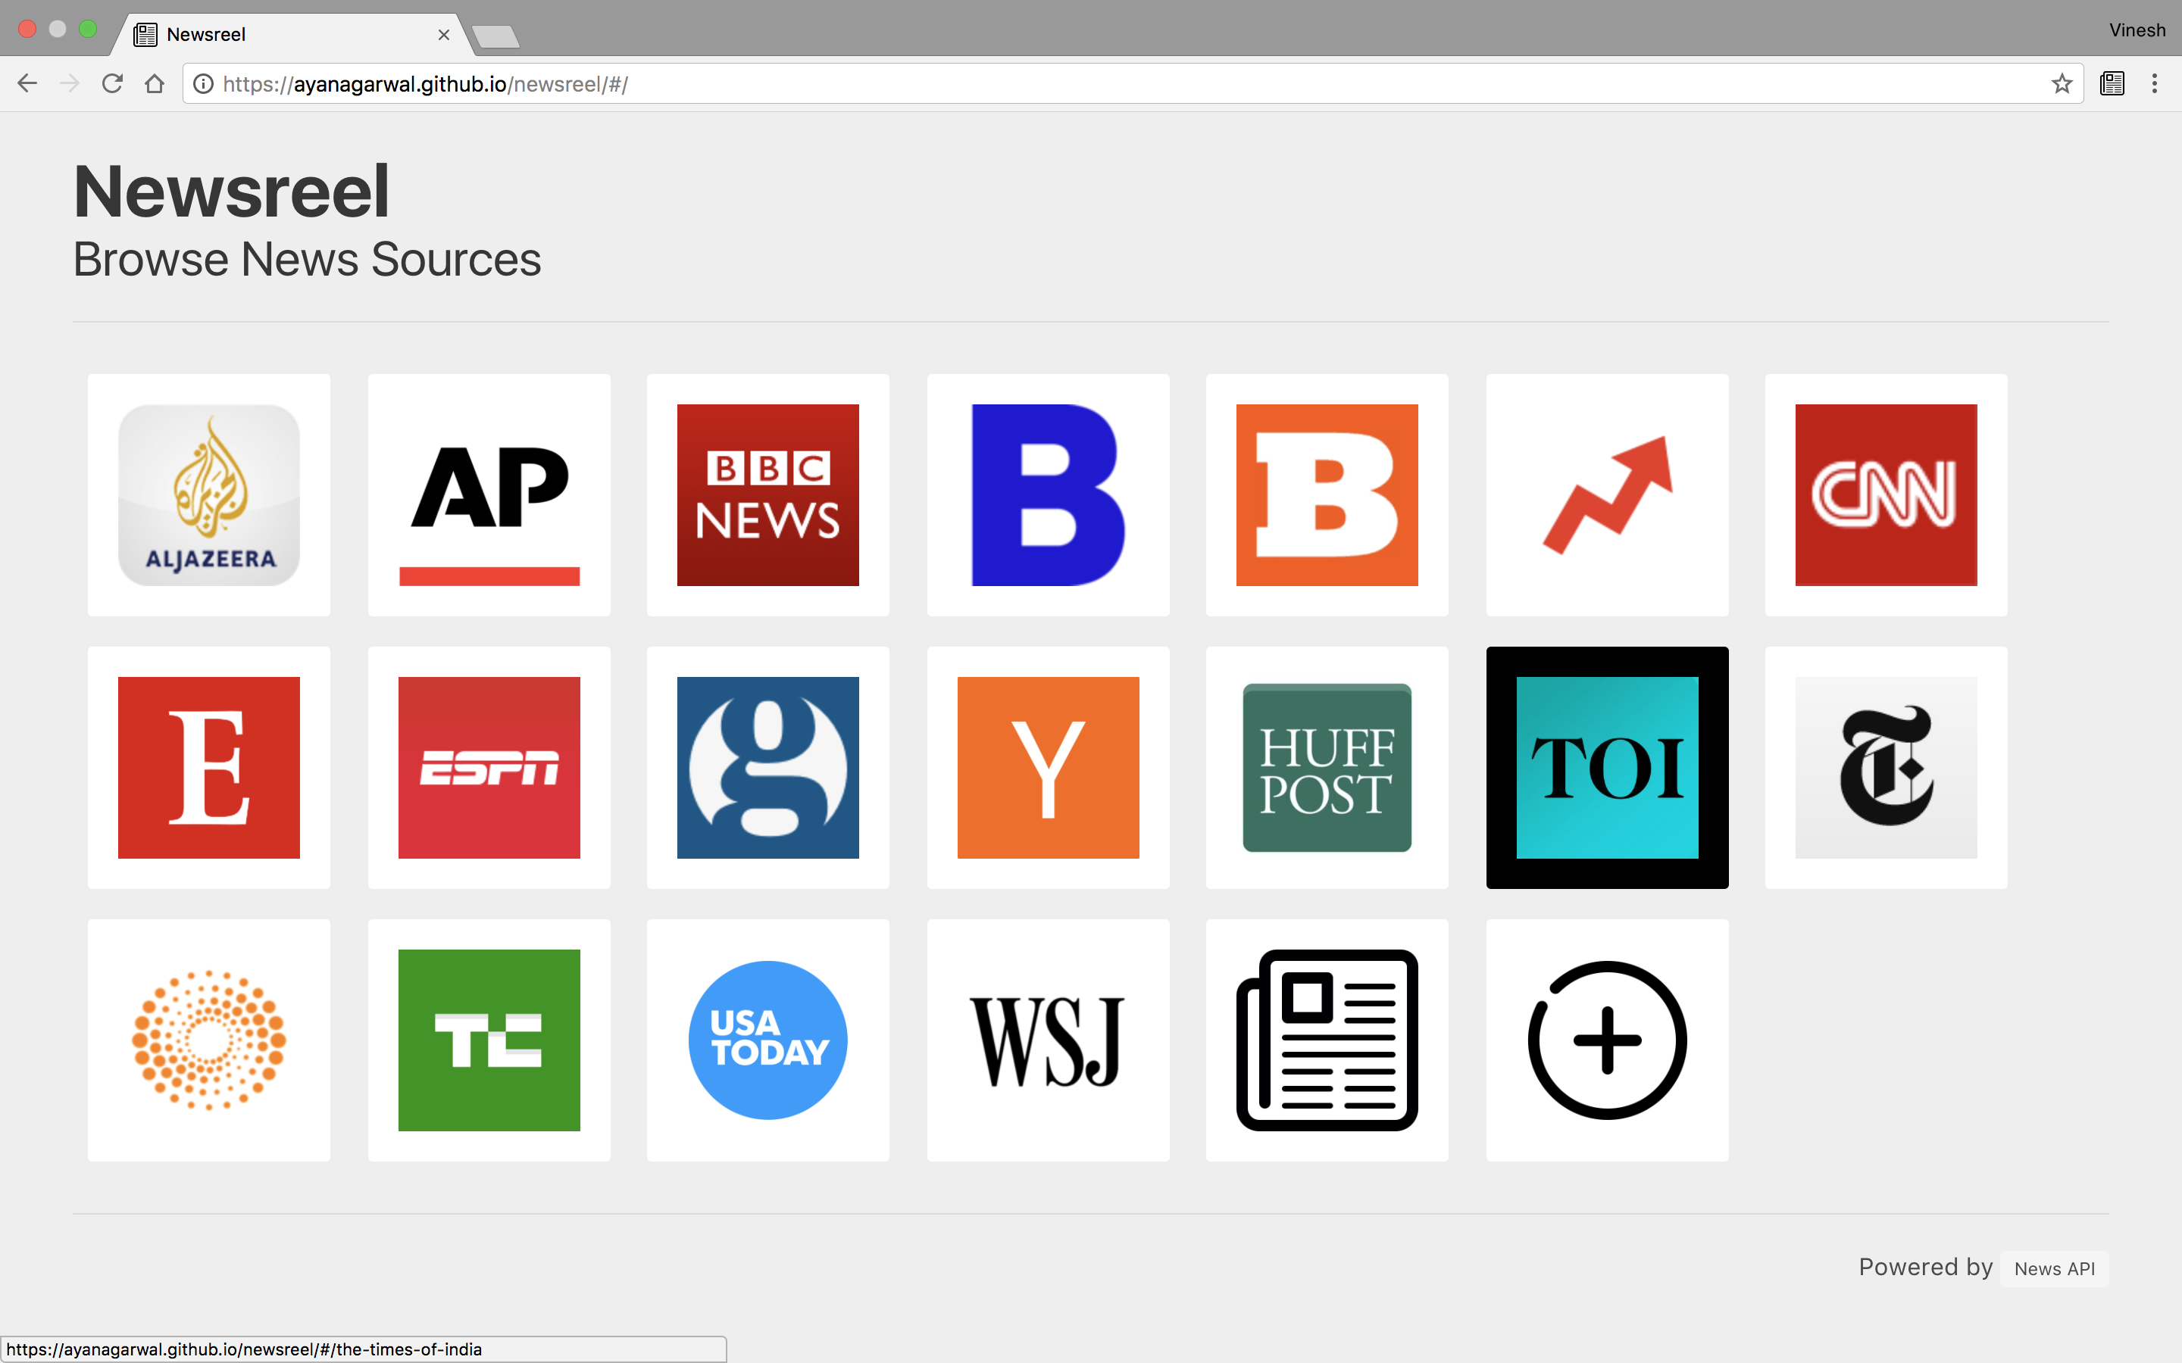Open the ESPN source tile
The image size is (2182, 1363).
tap(489, 767)
